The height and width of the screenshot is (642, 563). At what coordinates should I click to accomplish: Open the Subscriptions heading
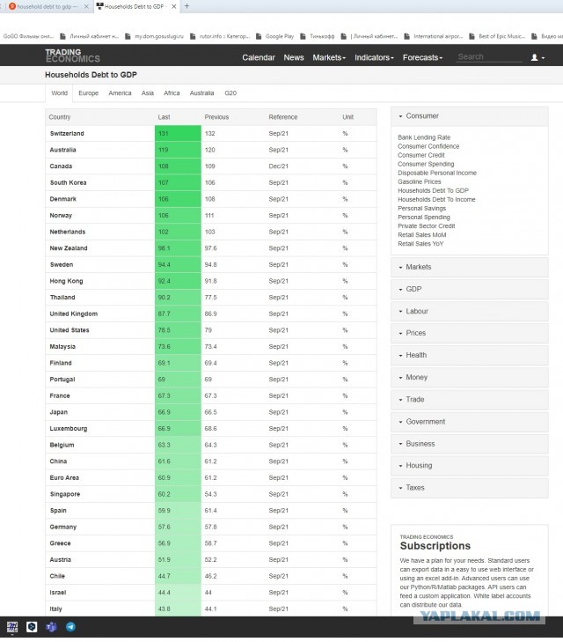coord(435,546)
